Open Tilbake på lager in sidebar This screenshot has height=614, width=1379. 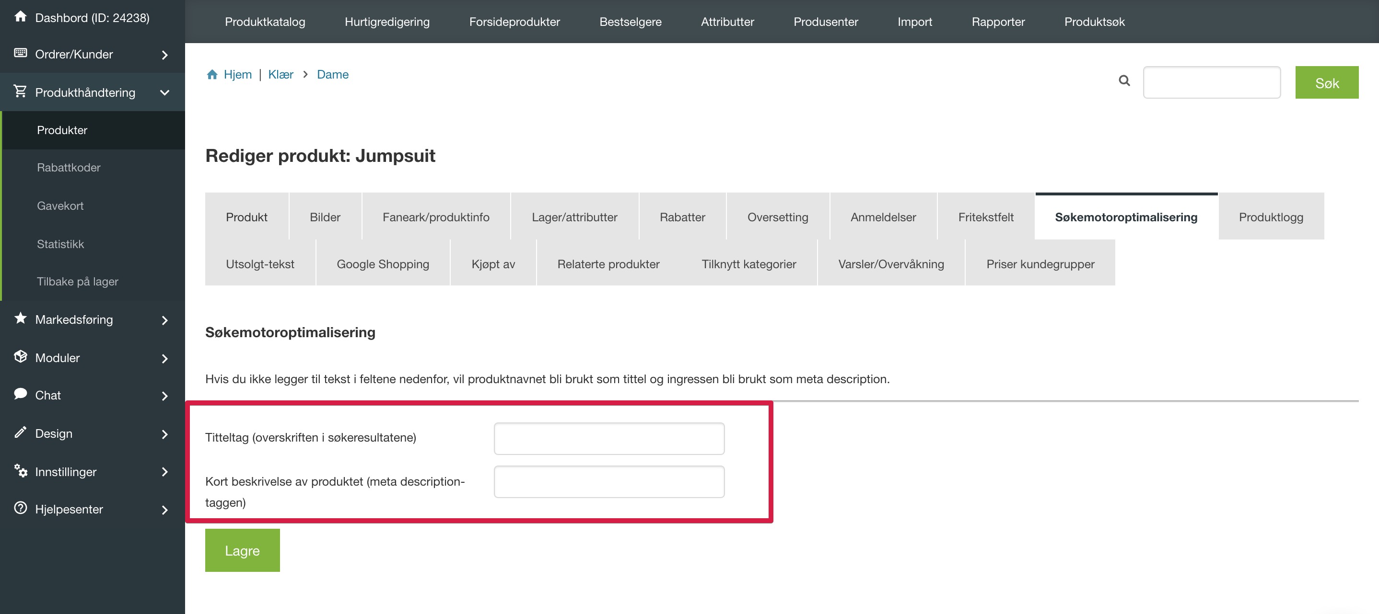(93, 281)
